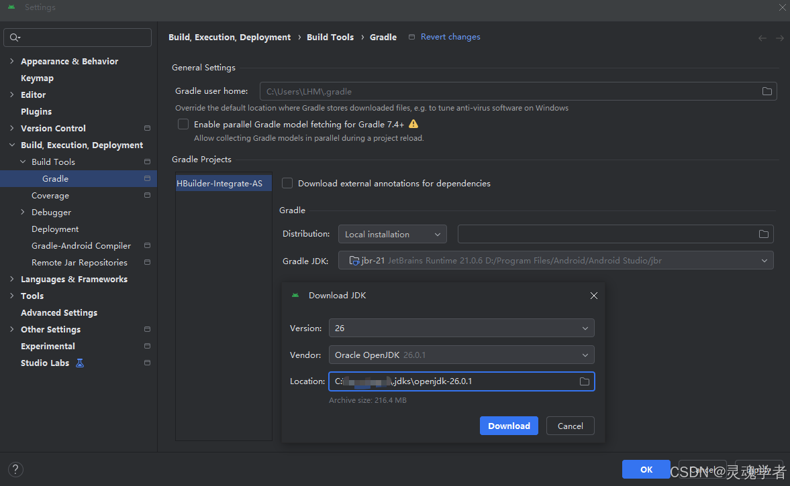This screenshot has width=790, height=486.
Task: Click the search icon in settings search box
Action: [15, 38]
